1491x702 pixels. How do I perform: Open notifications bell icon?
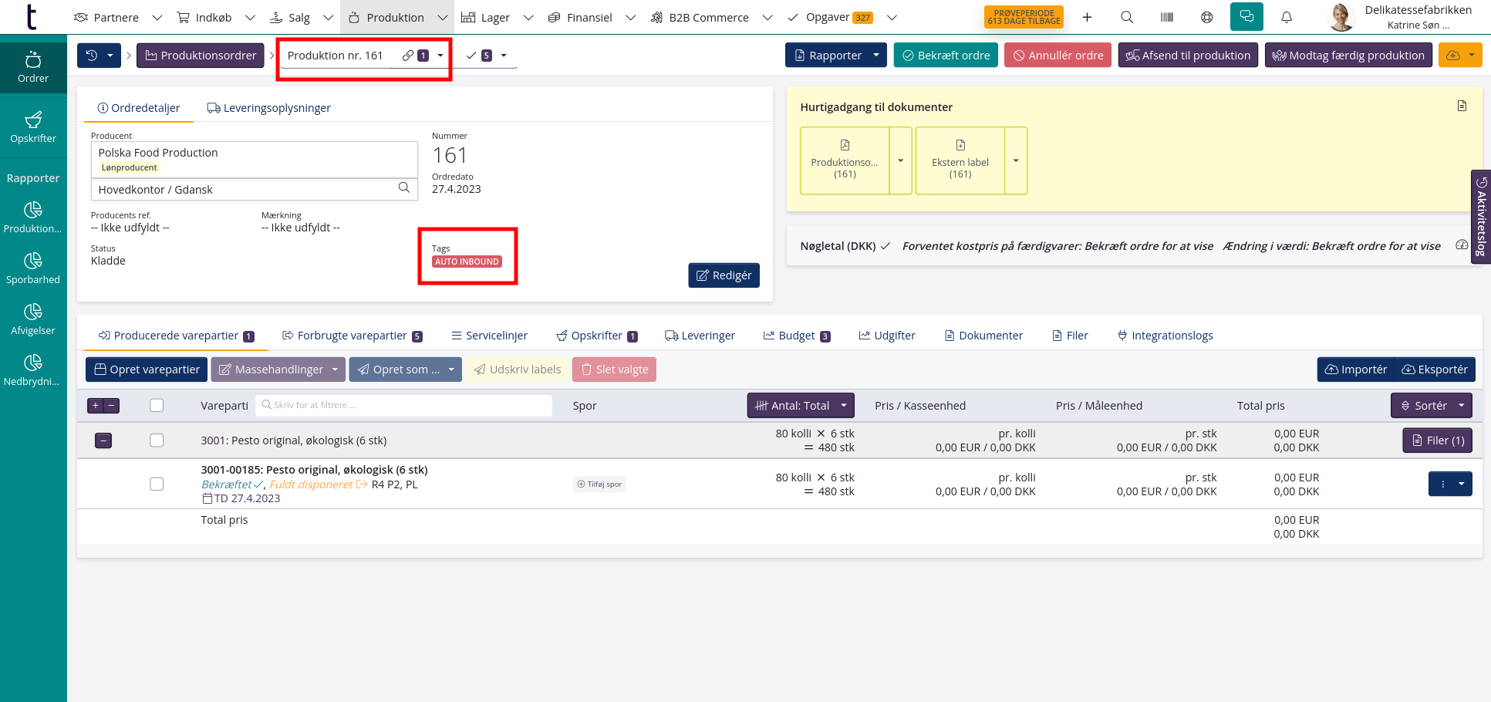(x=1287, y=17)
